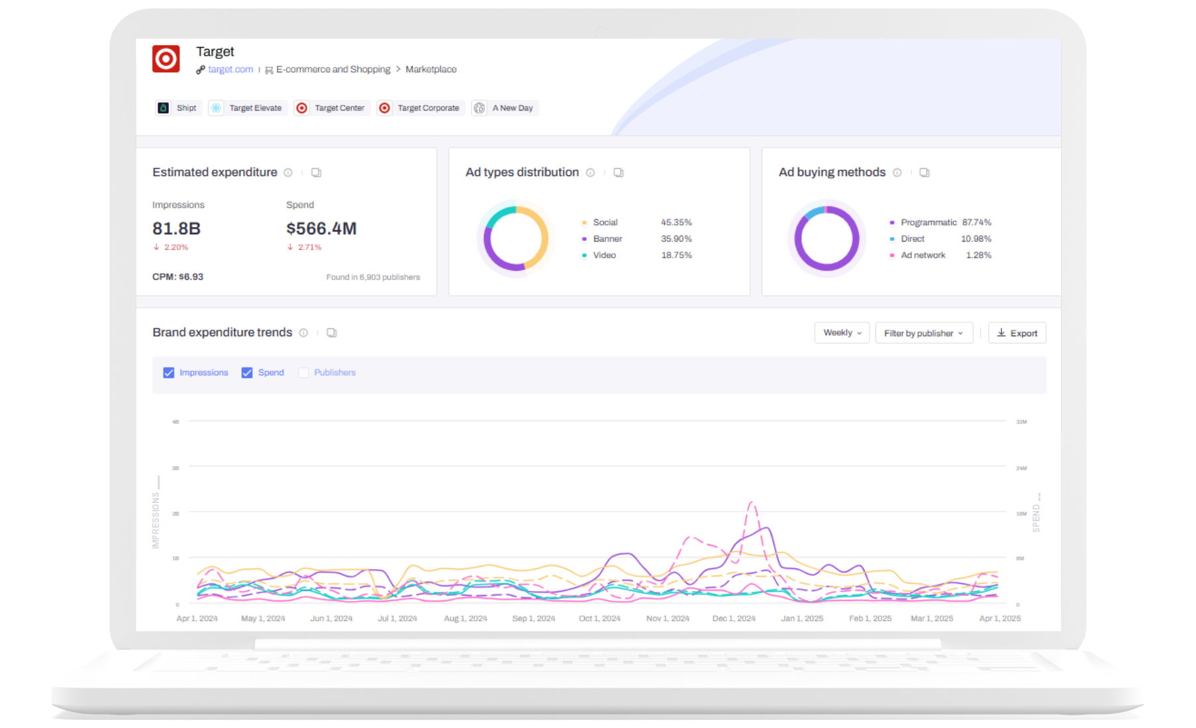Viewport: 1196px width, 728px height.
Task: Uncheck the Impressions checkbox
Action: tap(169, 373)
